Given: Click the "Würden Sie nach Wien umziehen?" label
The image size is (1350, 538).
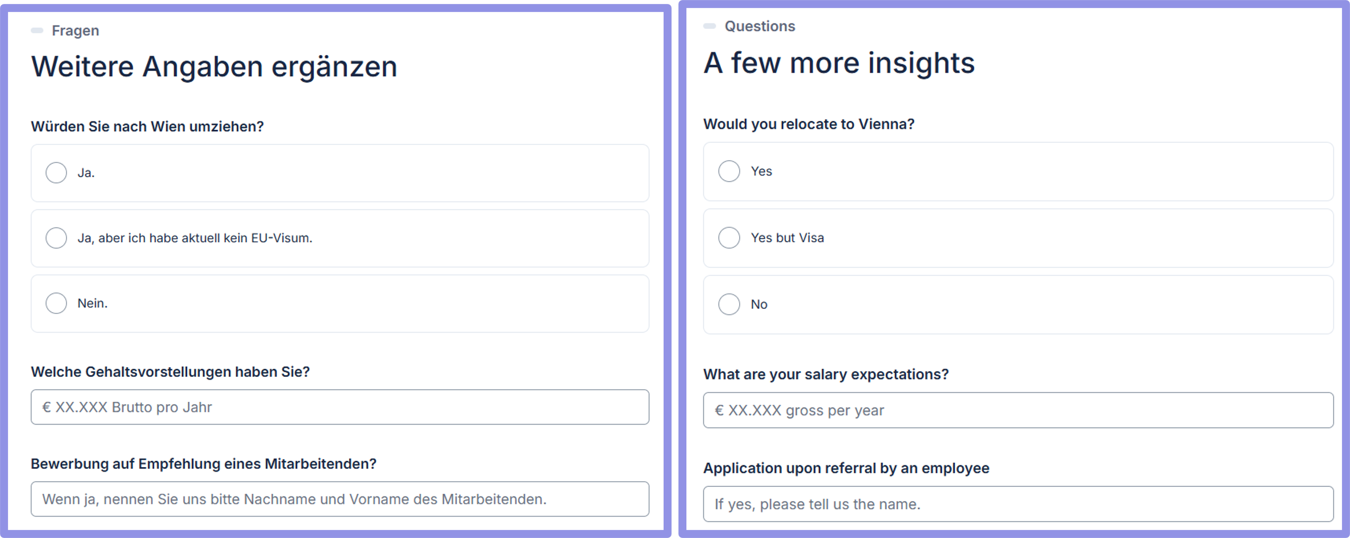Looking at the screenshot, I should (x=147, y=127).
